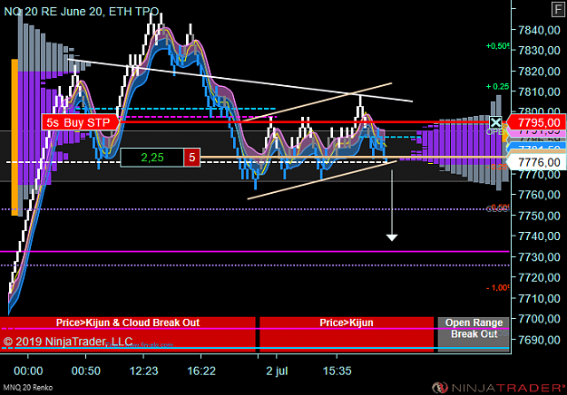
Task: Click the red position quantity box '5'
Action: [192, 158]
